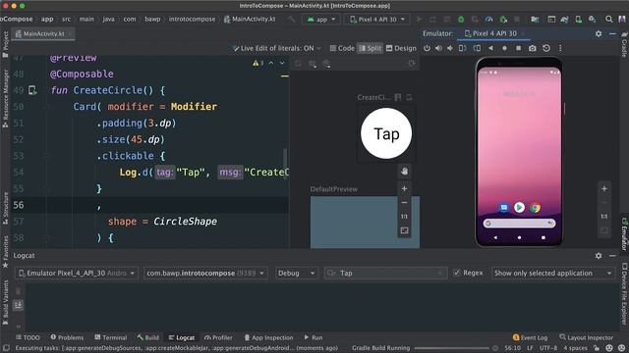The width and height of the screenshot is (629, 353).
Task: Toggle the Regex checkbox in Logcat
Action: tap(456, 273)
